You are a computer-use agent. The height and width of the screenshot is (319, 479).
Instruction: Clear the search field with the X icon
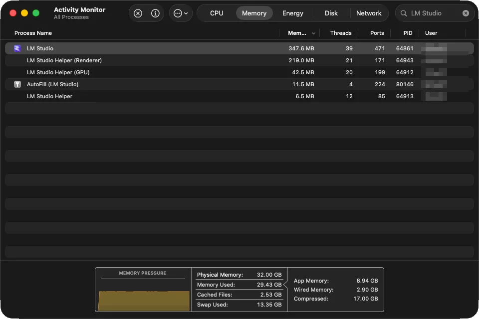[466, 13]
